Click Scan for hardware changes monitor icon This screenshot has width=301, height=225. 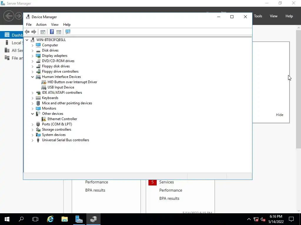[x=68, y=32]
